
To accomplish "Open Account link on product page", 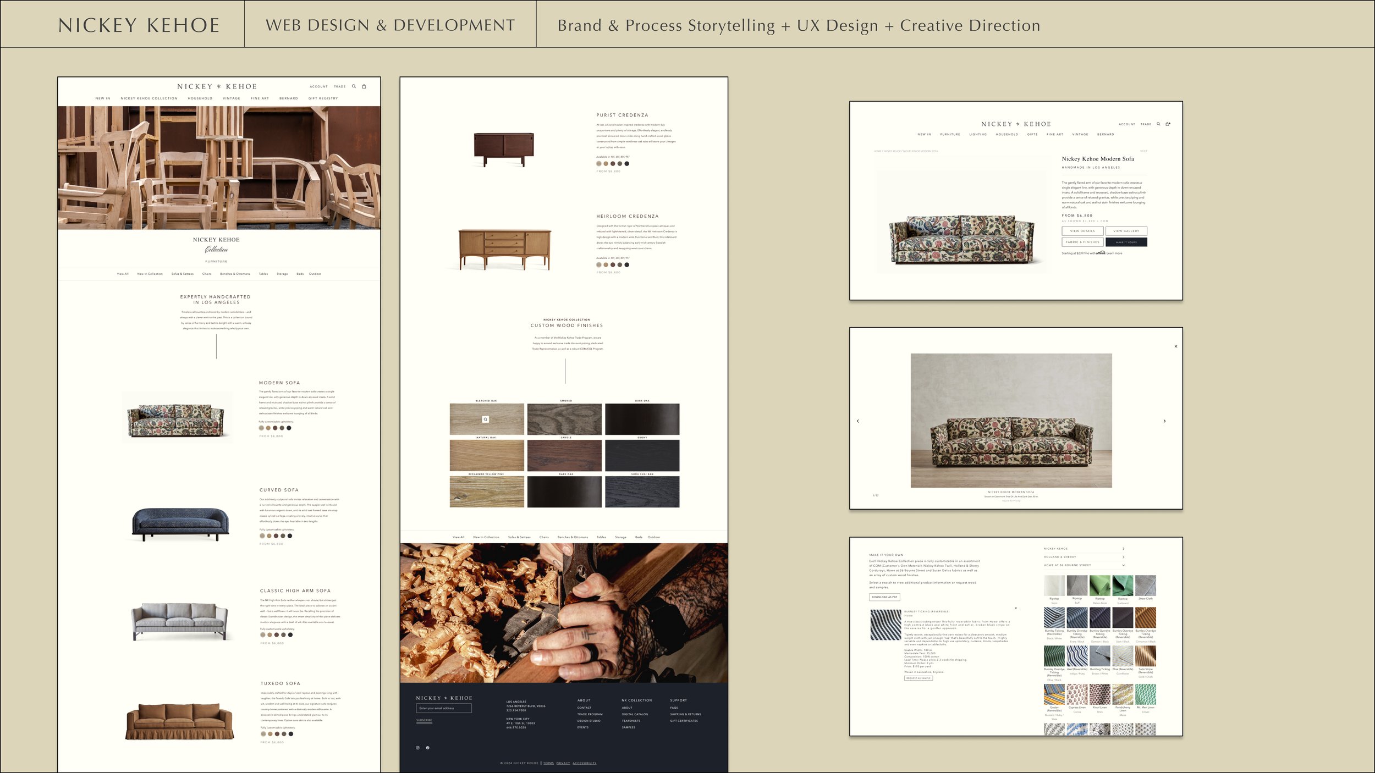I will 1126,124.
